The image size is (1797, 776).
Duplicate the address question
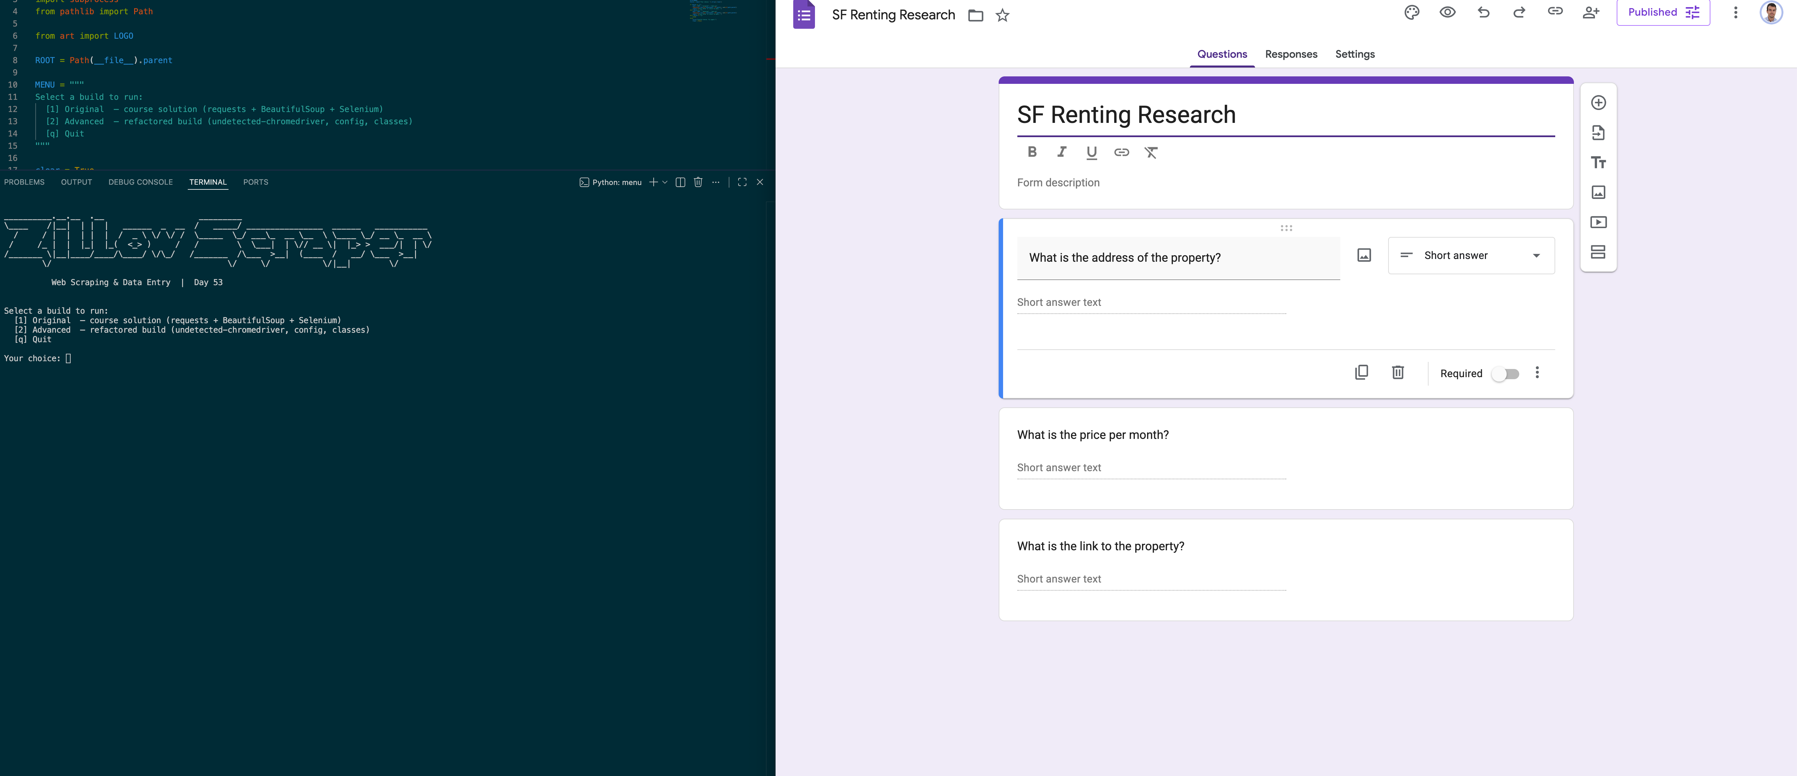click(1361, 372)
